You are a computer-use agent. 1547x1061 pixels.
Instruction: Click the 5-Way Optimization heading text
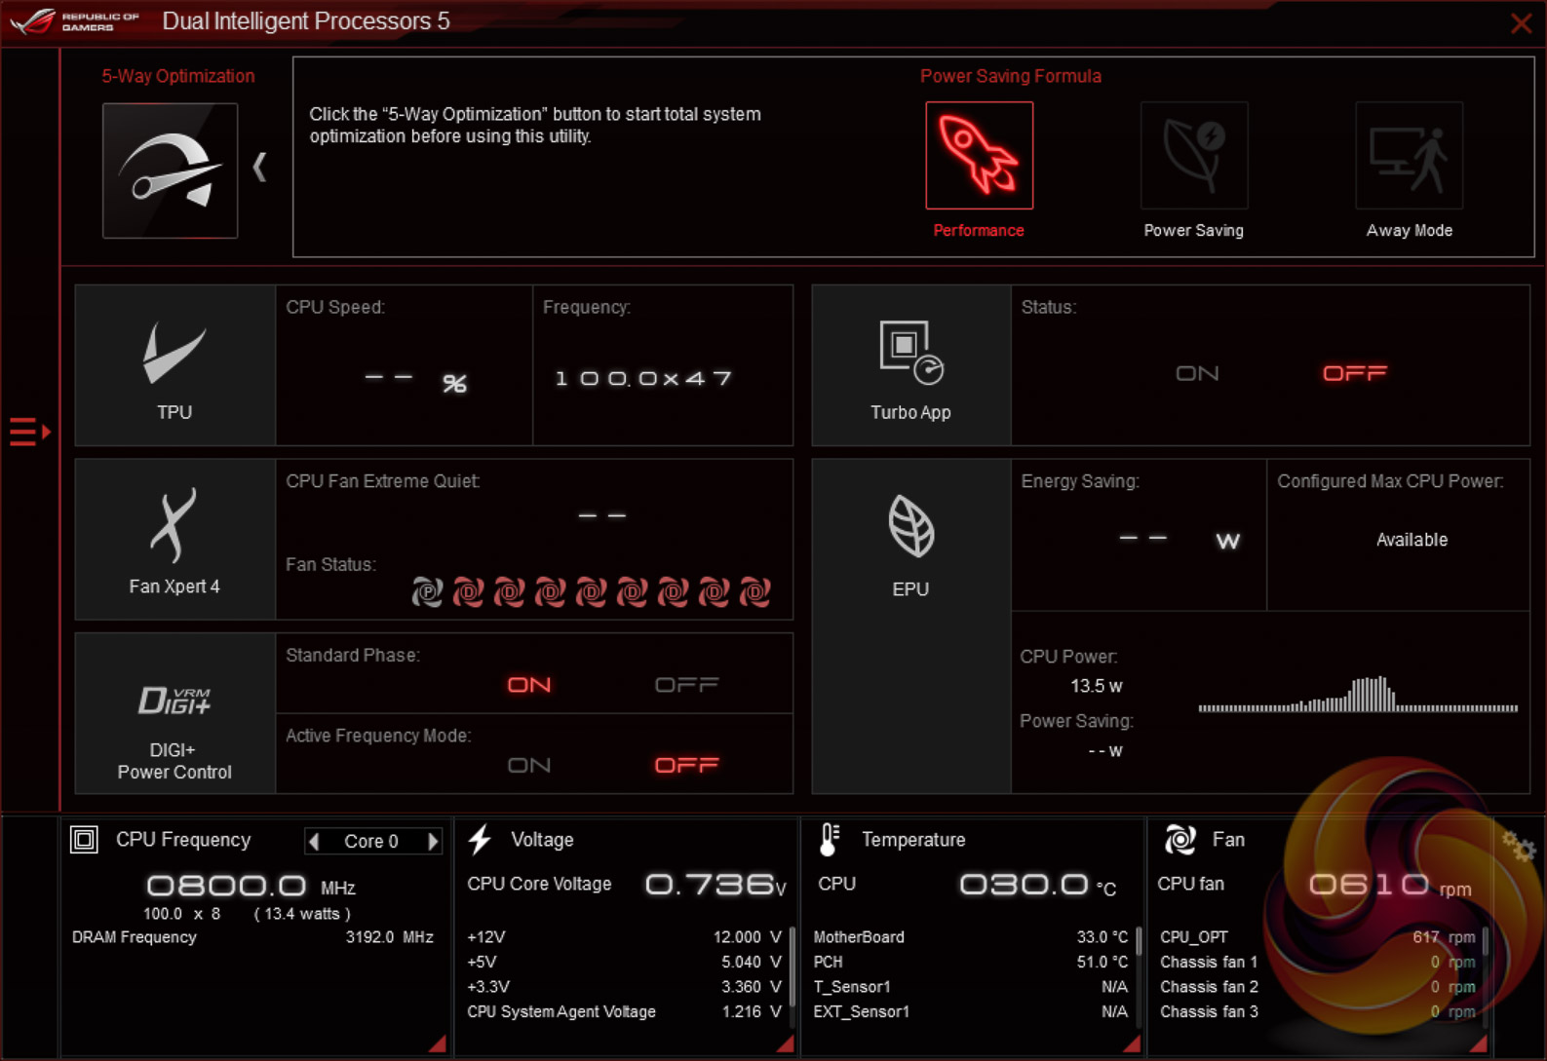(178, 76)
